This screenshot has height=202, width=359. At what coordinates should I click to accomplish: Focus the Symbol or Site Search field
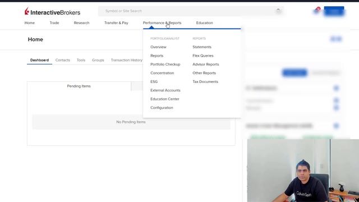click(x=191, y=11)
